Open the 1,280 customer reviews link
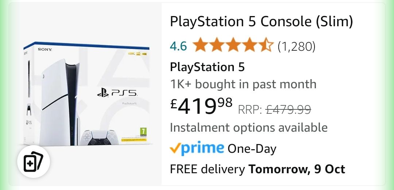Image resolution: width=394 pixels, height=190 pixels. (296, 46)
